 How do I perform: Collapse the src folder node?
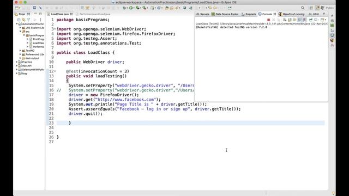(20, 32)
